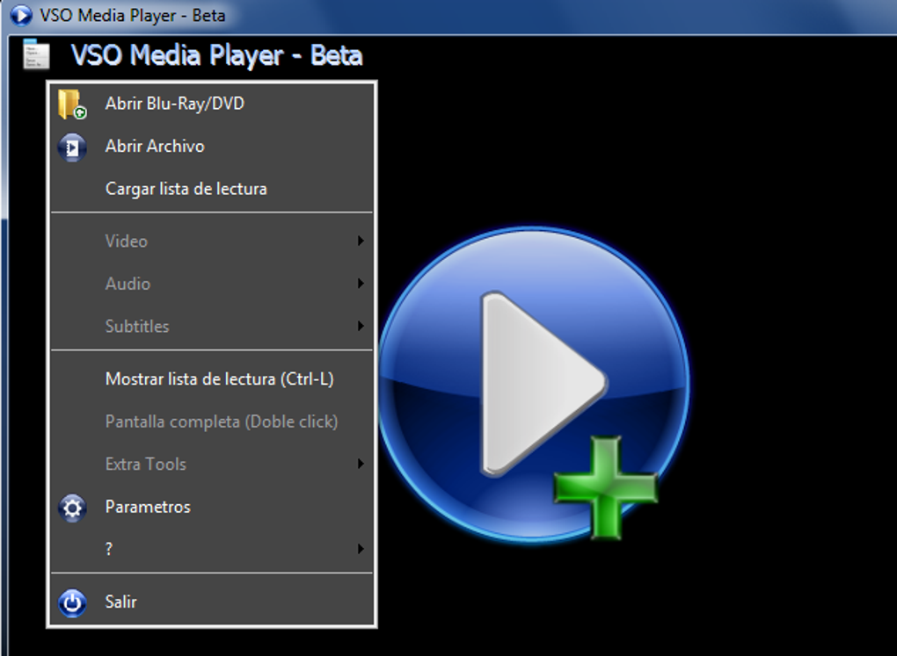Open the Audio submenu entry
The height and width of the screenshot is (656, 897).
(212, 284)
